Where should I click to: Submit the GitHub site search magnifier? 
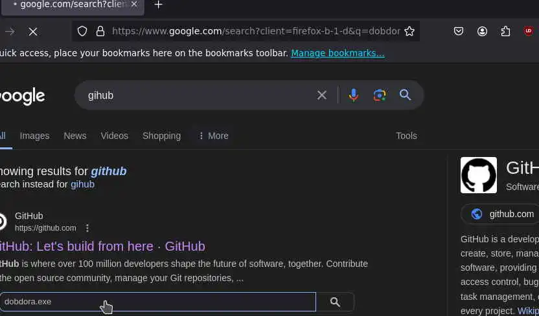tap(335, 302)
